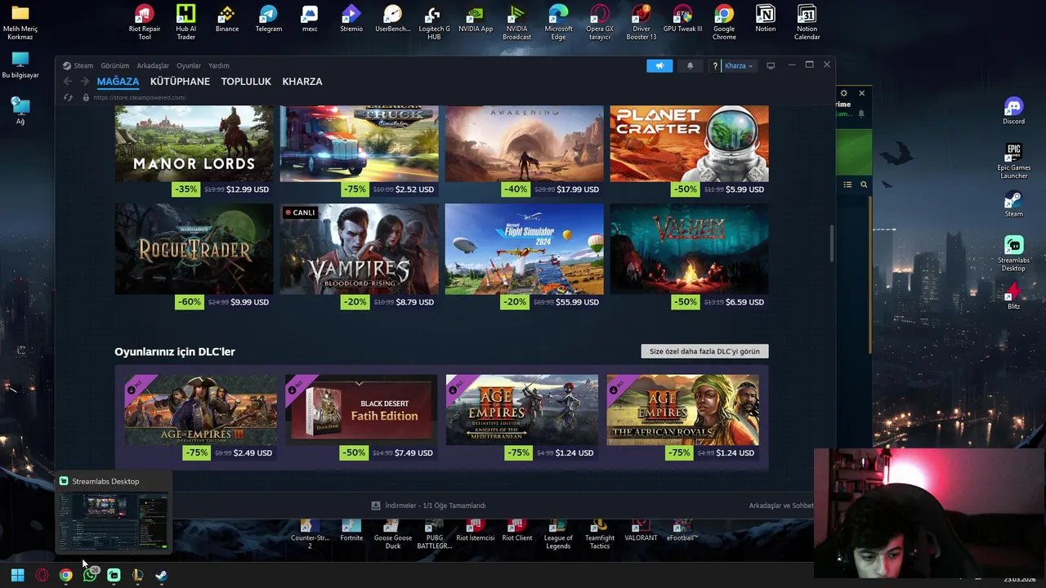Open NVIDIA Broadcast desktop icon
1046x588 pixels.
tap(516, 22)
